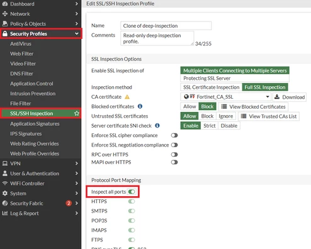Open File Filter in sidebar

[x=21, y=104]
